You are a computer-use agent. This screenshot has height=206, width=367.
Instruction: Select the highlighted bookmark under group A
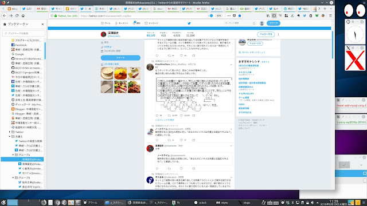tap(22, 159)
